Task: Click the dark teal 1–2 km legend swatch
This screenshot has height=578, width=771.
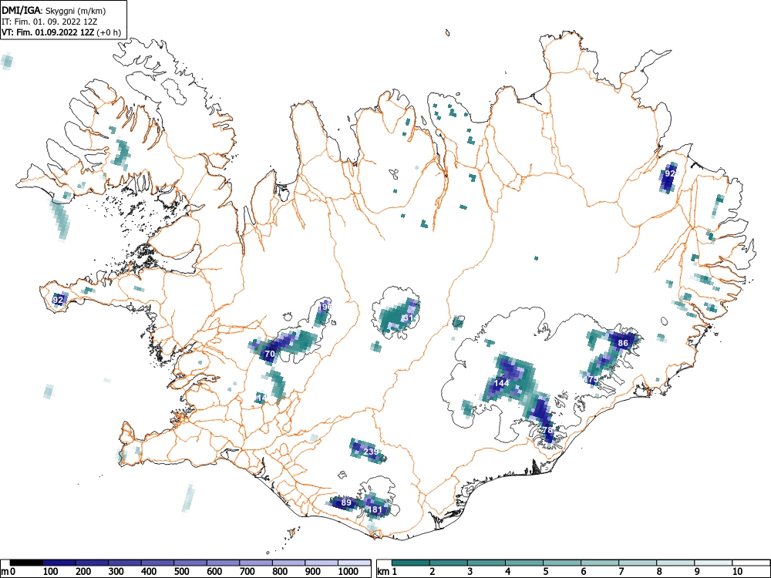Action: tap(412, 563)
